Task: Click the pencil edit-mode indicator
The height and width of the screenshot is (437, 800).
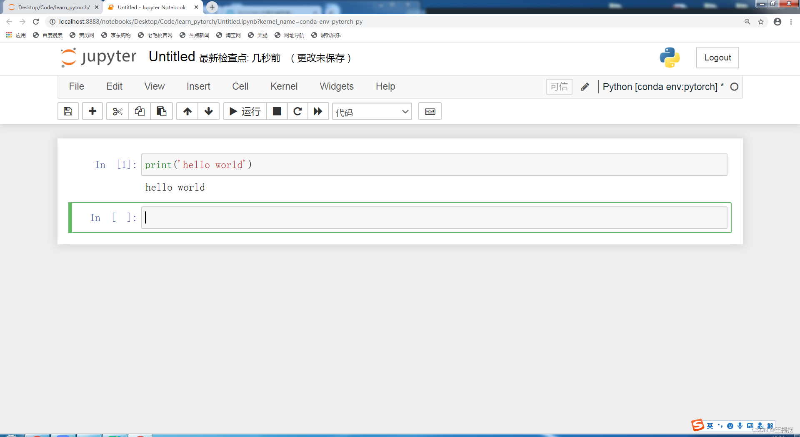Action: [x=585, y=87]
